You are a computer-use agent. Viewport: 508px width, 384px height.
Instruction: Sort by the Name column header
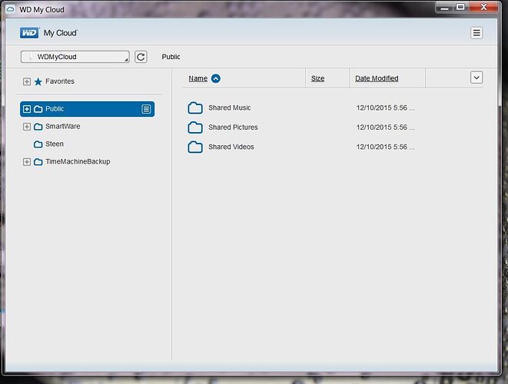198,78
